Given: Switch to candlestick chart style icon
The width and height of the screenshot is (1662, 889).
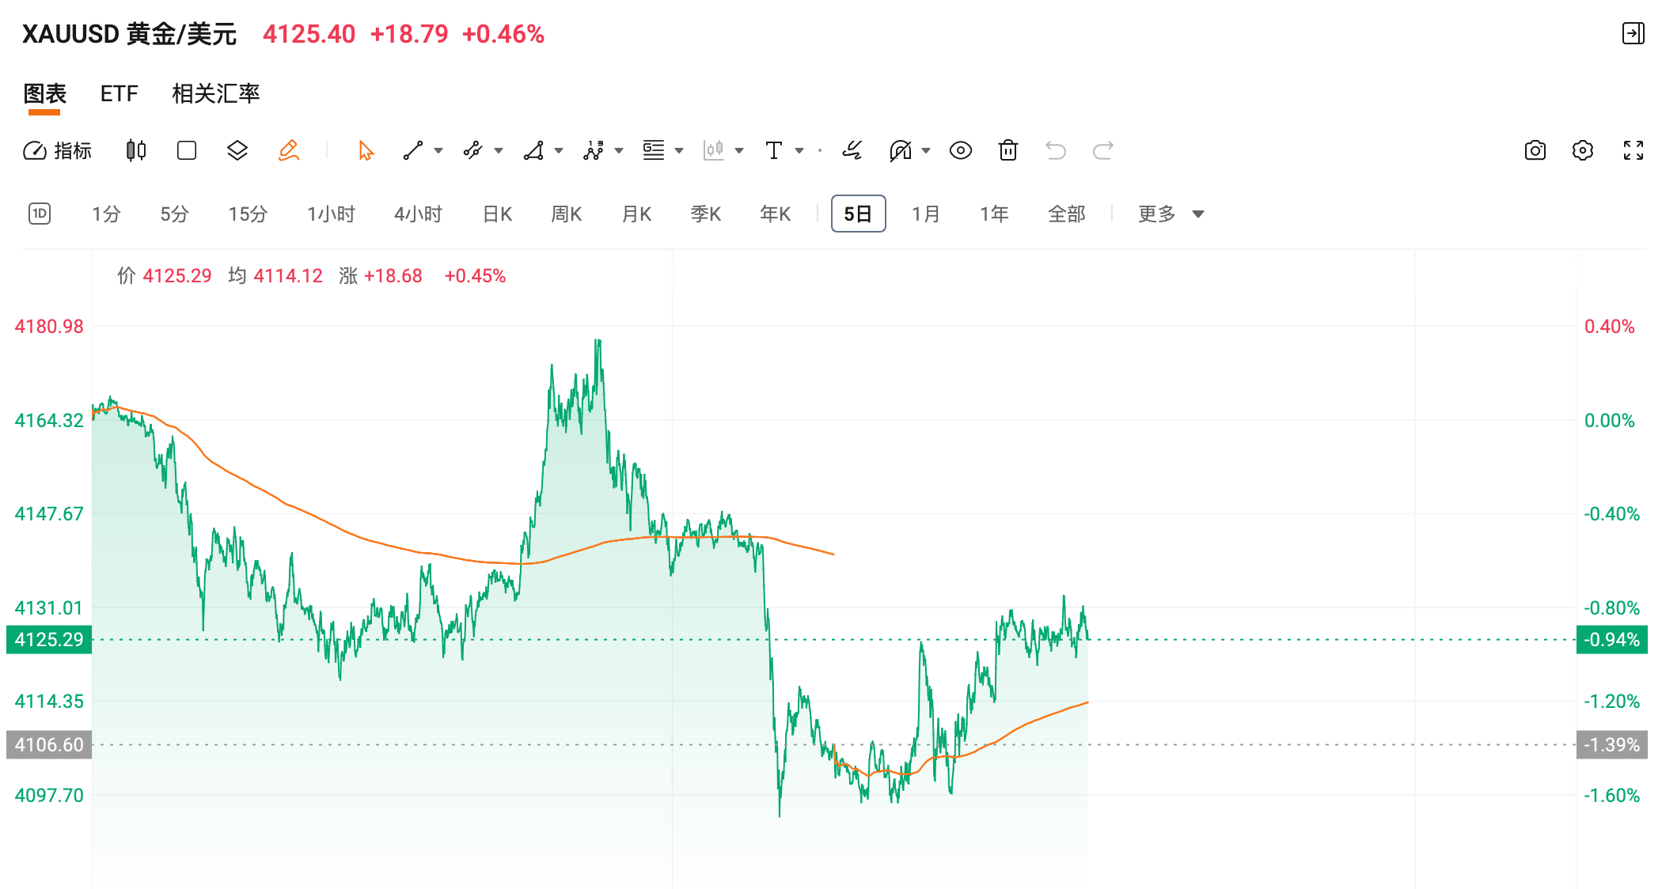Looking at the screenshot, I should click(x=136, y=150).
